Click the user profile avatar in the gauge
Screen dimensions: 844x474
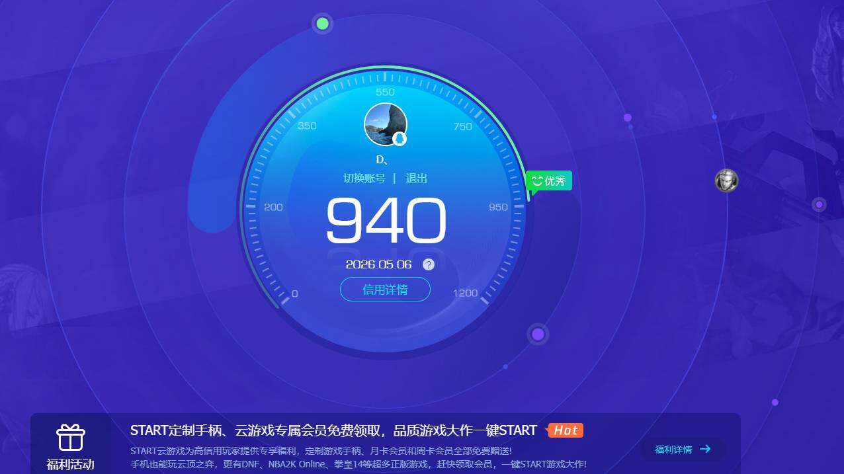pos(386,124)
